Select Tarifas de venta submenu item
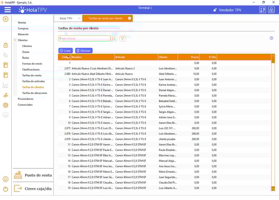The image size is (279, 200). tap(32, 75)
